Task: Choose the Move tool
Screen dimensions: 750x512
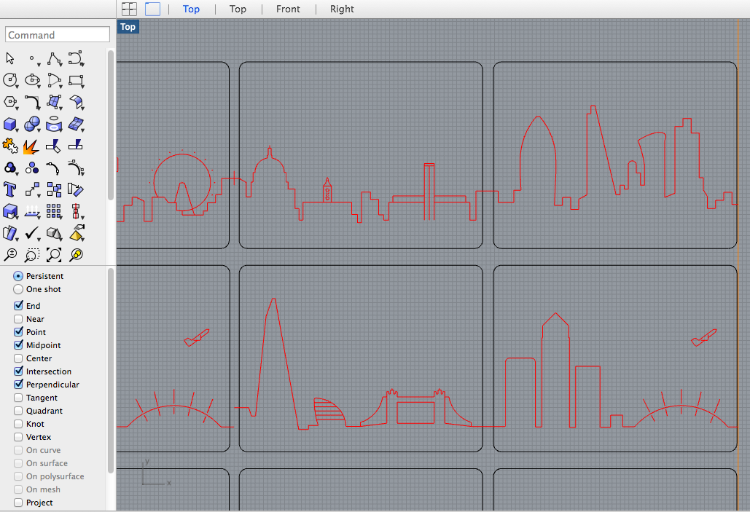Action: 32,190
